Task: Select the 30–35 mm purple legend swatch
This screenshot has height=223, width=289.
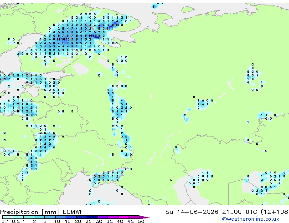Action: [103, 217]
